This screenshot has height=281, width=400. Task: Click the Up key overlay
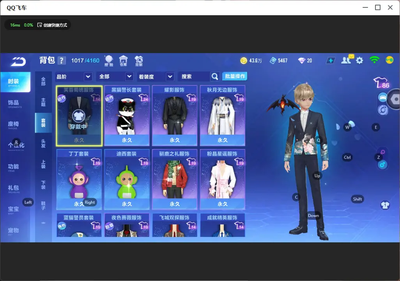[x=317, y=176]
